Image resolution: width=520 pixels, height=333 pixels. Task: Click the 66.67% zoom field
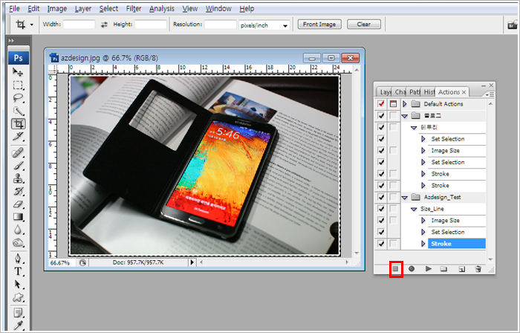coord(62,262)
